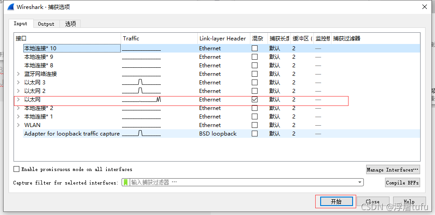Click the traffic sparkline for loopback adapter

pos(141,134)
